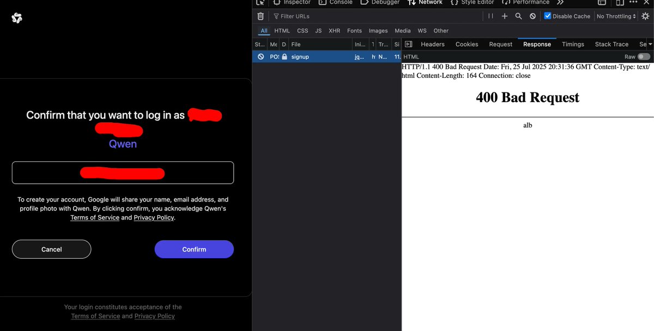Click the lock icon in signup row

(284, 57)
